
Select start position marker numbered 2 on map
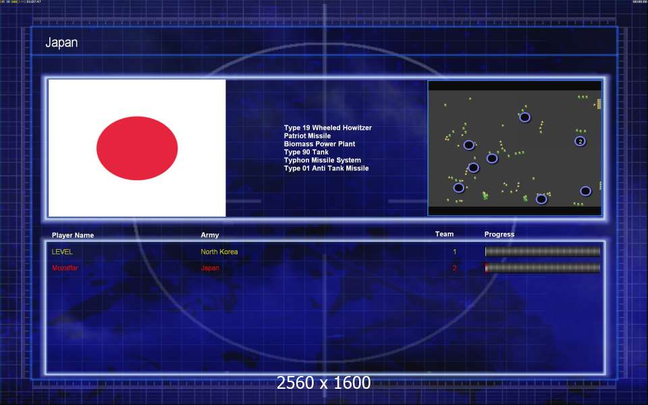pos(580,141)
